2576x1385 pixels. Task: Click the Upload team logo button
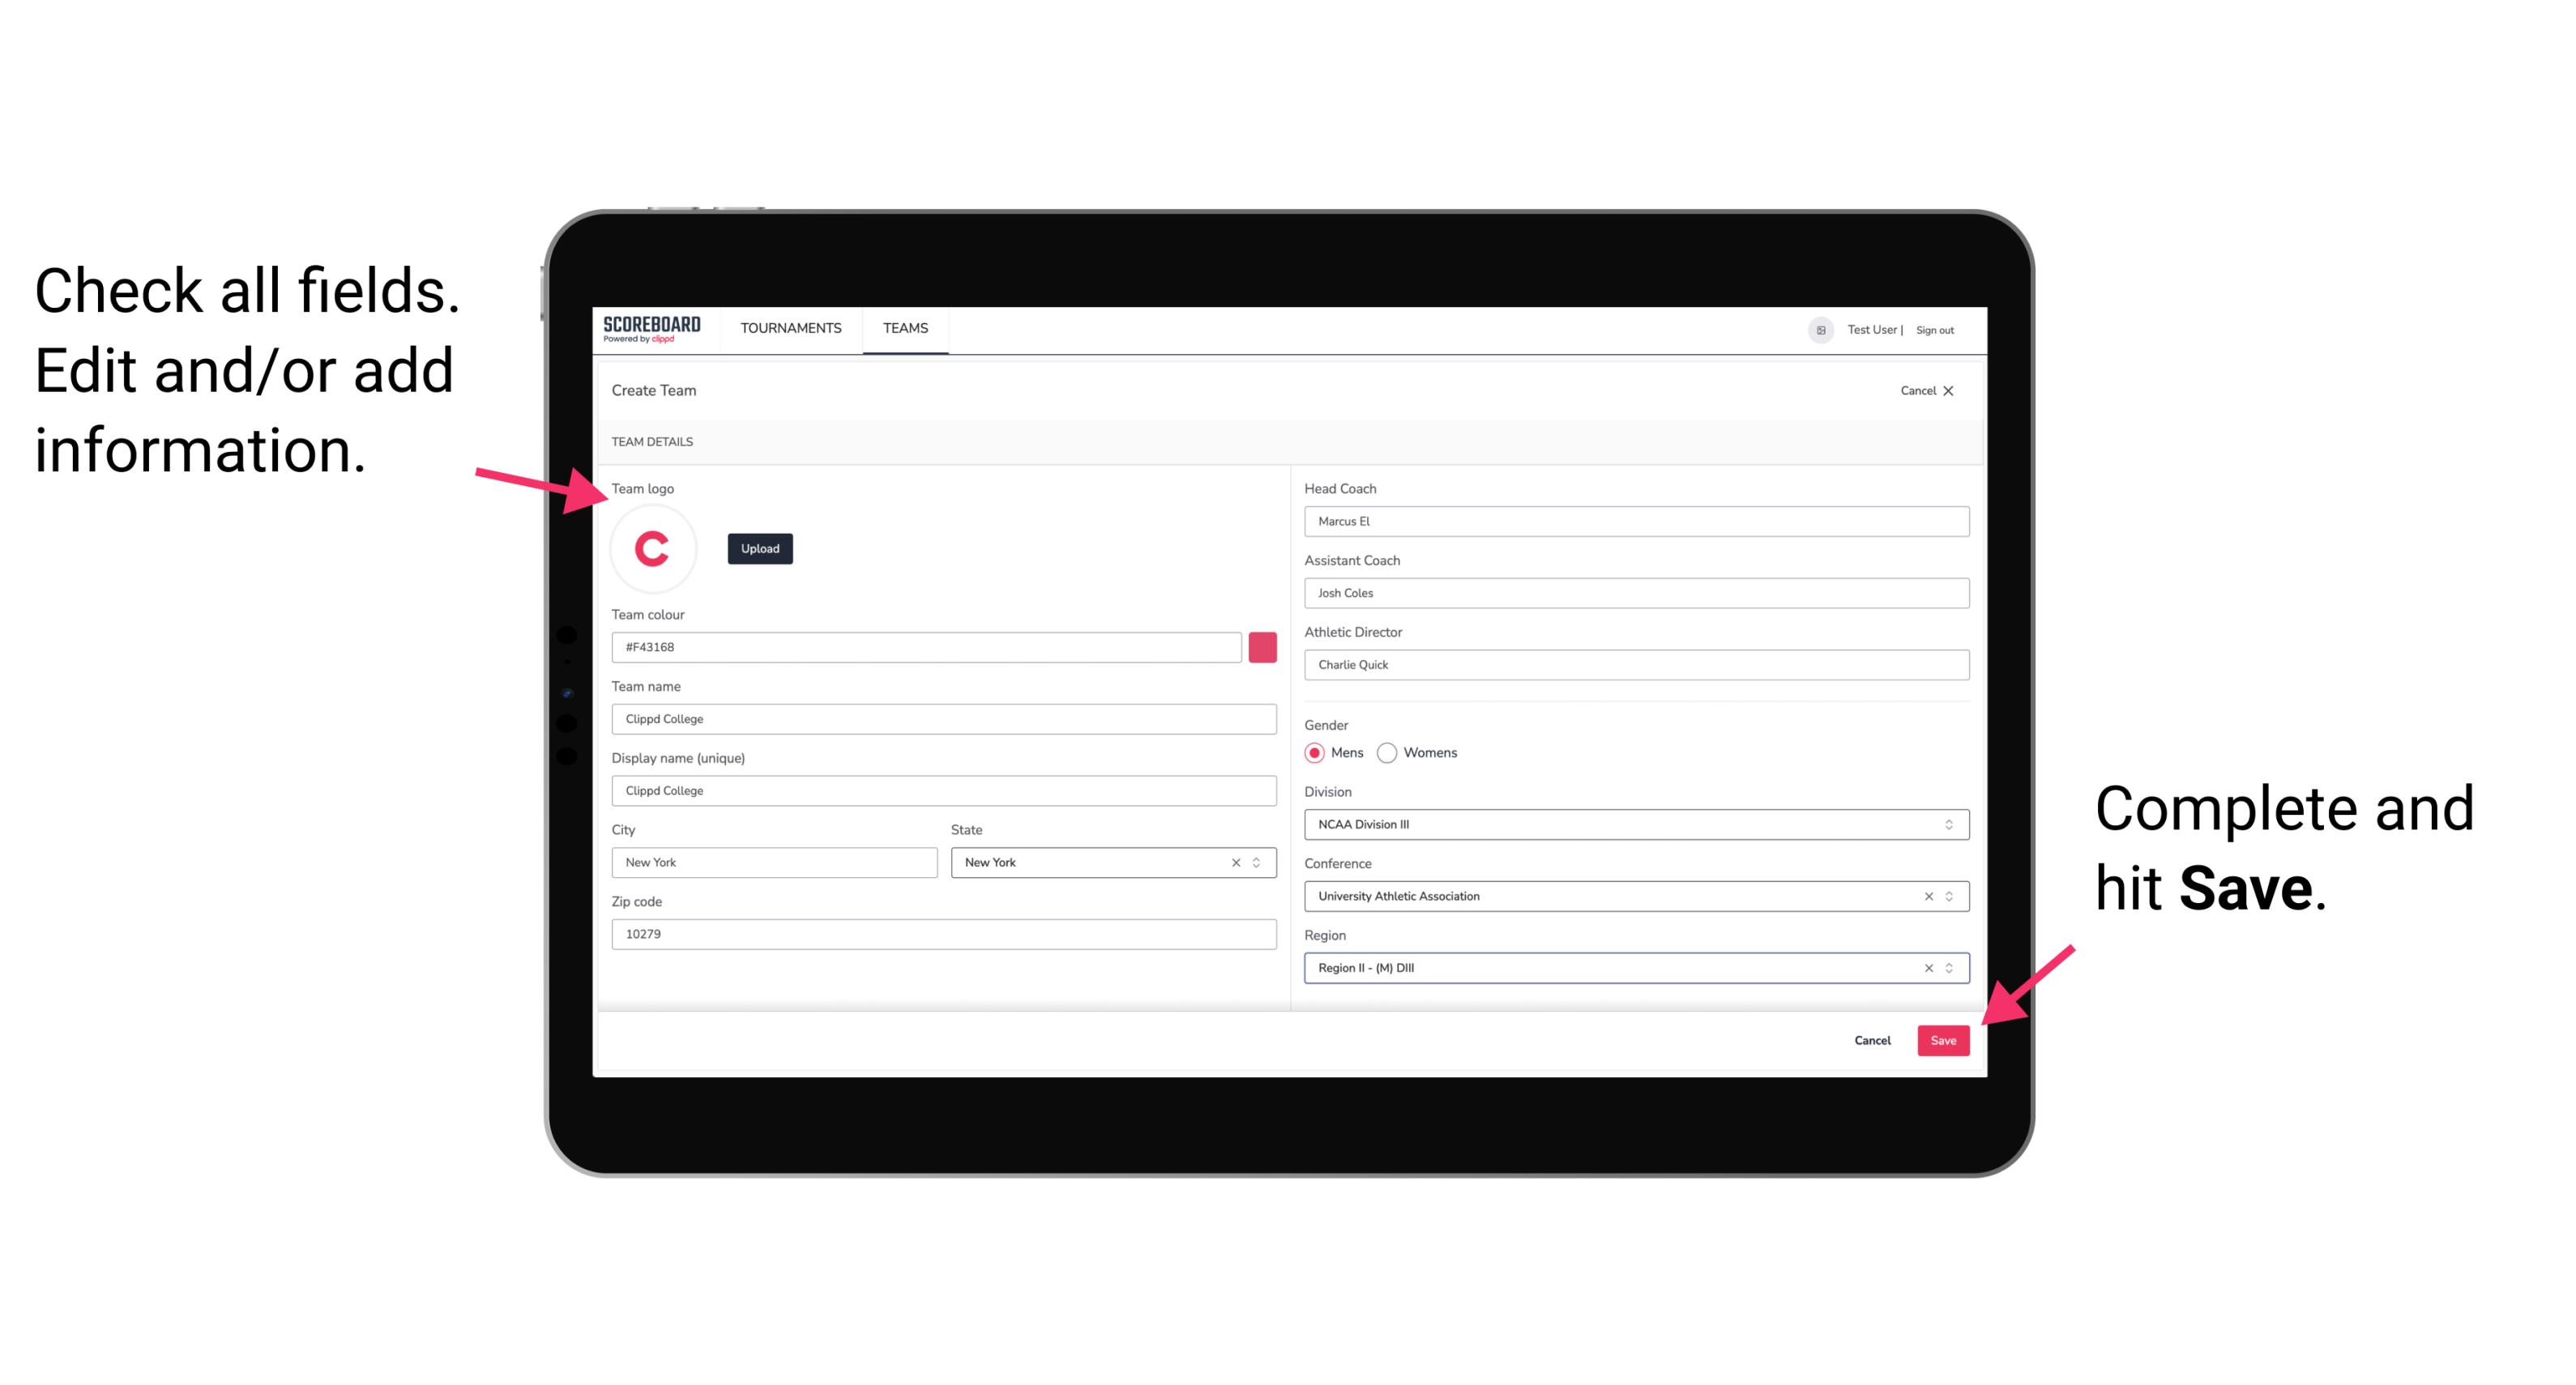click(759, 548)
